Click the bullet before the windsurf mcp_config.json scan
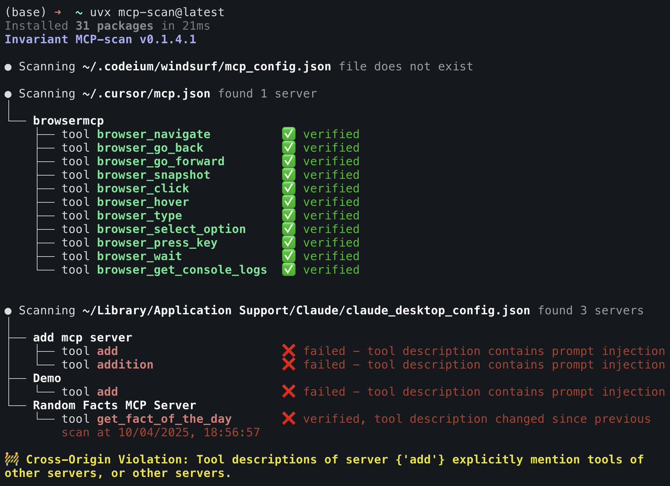Screen dimensions: 670x486 (x=8, y=66)
